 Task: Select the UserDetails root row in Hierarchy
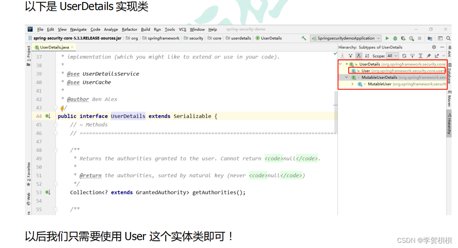[392, 64]
